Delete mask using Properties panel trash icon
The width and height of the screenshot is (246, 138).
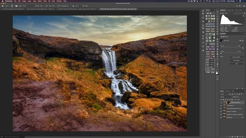pos(243,89)
